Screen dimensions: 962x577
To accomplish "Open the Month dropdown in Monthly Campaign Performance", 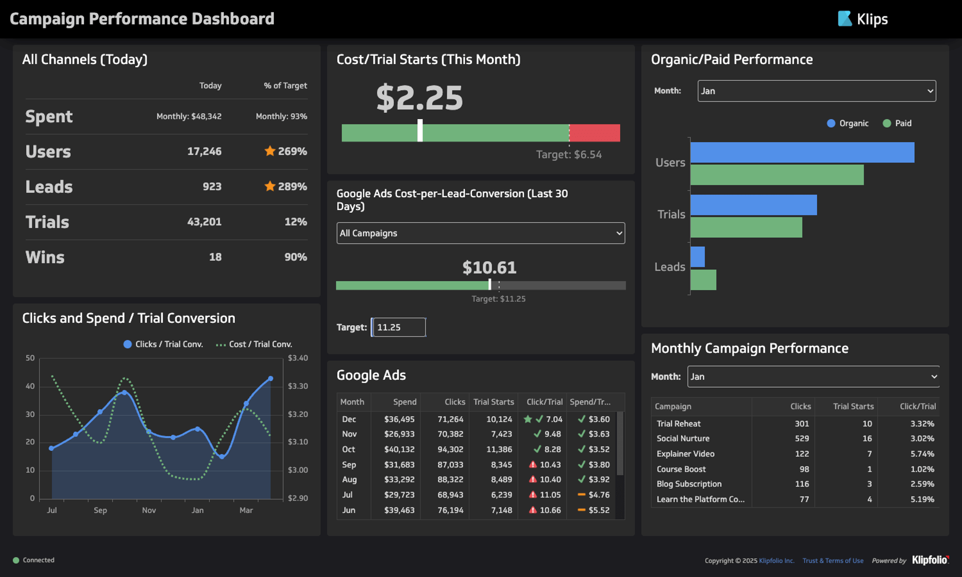I will [x=813, y=376].
